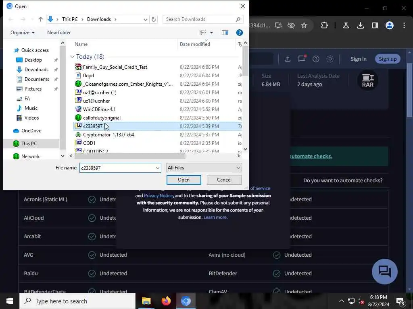Open File Explorer from the taskbar
Image resolution: width=413 pixels, height=309 pixels.
(x=146, y=301)
